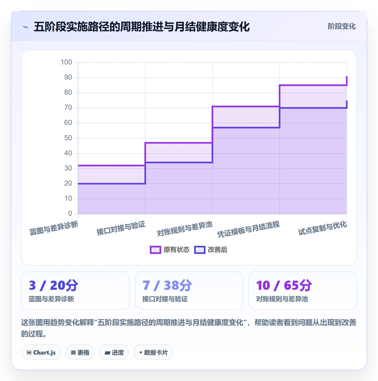Click the 接口对接与验证 caption under 7 / 38分

click(x=165, y=299)
